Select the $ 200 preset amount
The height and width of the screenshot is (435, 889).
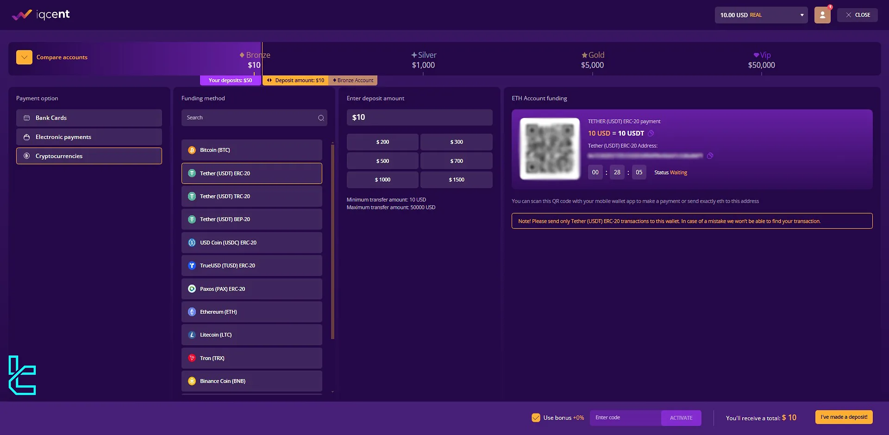pos(382,142)
